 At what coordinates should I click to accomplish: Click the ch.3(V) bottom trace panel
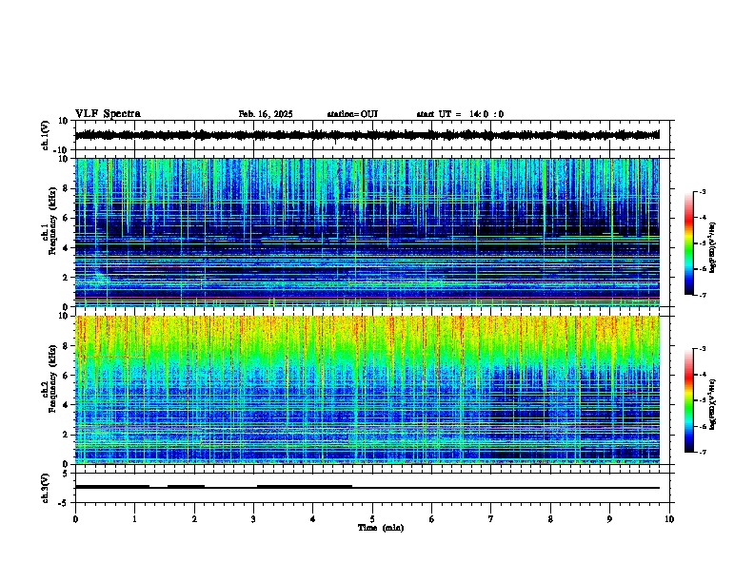(371, 488)
